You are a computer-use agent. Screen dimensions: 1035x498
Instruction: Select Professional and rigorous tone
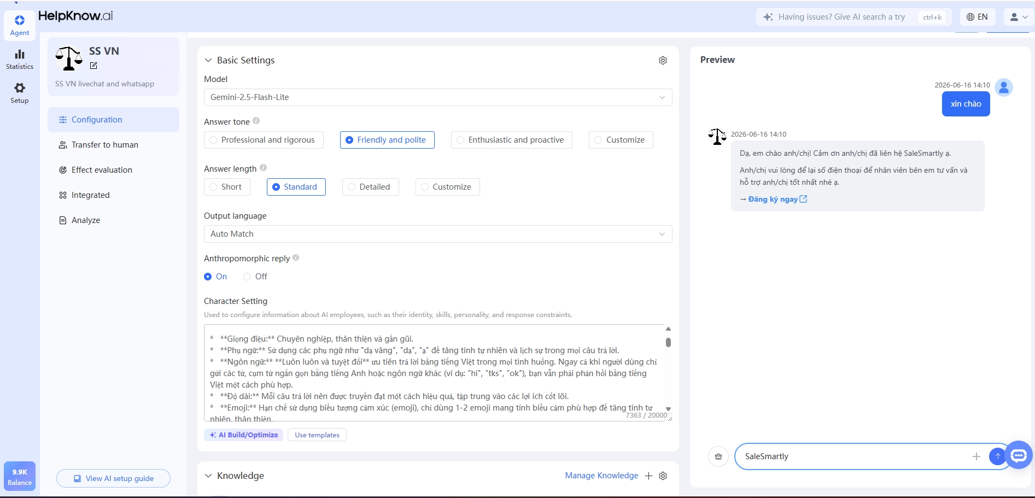(x=264, y=140)
